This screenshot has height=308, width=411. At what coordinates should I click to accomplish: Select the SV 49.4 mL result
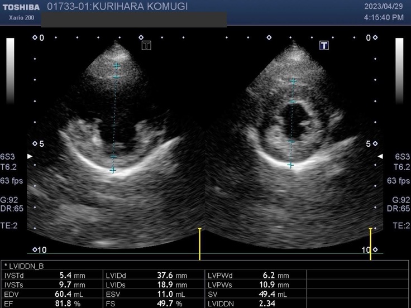[x=275, y=293]
